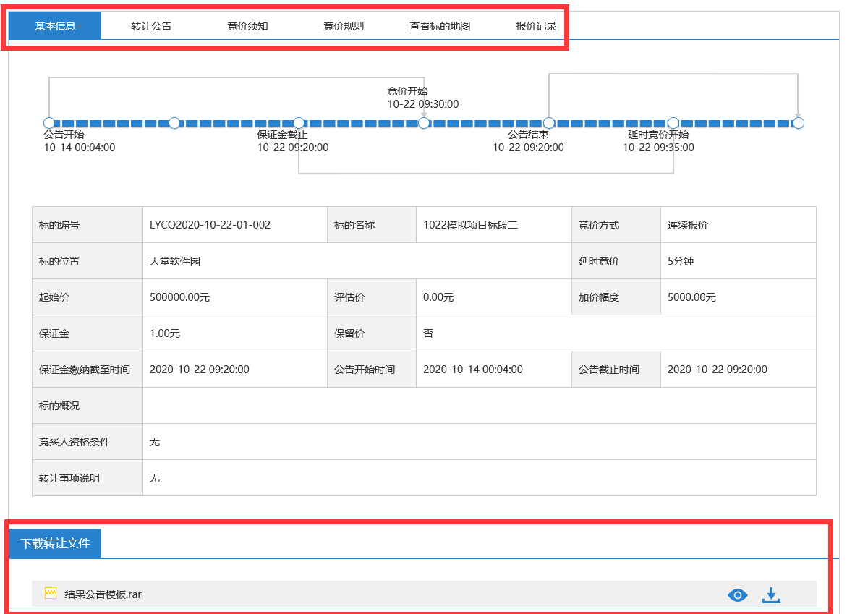This screenshot has height=614, width=847.
Task: Click the yellow rar archive file icon
Action: point(50,594)
